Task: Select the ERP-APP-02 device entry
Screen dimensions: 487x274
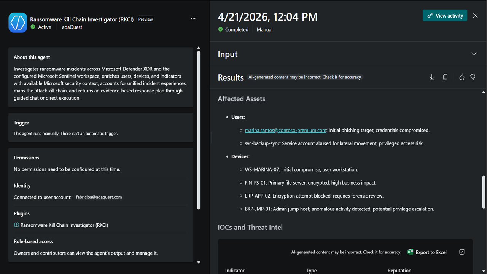Action: click(314, 196)
